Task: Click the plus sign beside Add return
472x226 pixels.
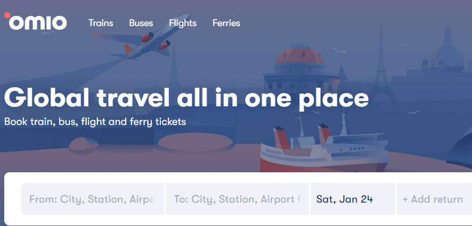Action: [405, 199]
